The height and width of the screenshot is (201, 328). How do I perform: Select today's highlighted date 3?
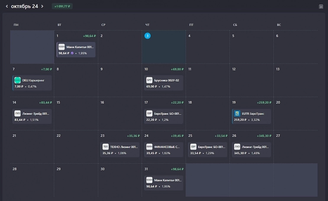[147, 36]
